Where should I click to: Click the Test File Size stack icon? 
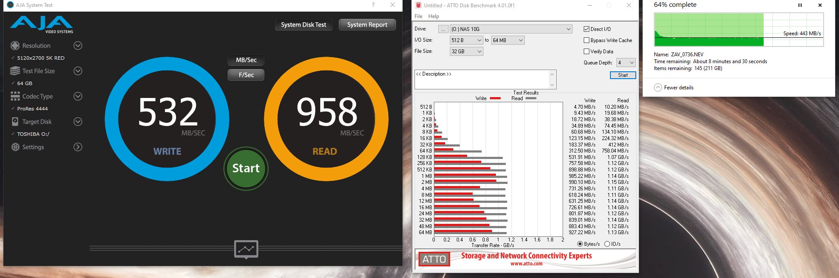click(x=15, y=71)
